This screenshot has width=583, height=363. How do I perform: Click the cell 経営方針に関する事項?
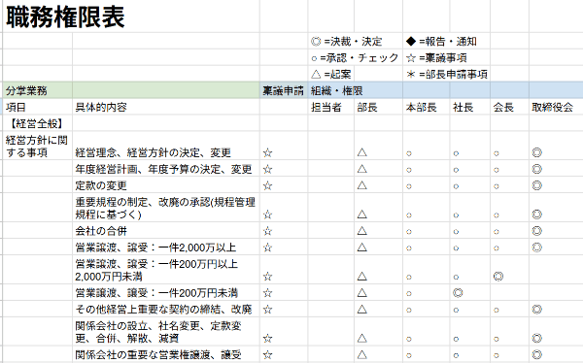point(38,146)
